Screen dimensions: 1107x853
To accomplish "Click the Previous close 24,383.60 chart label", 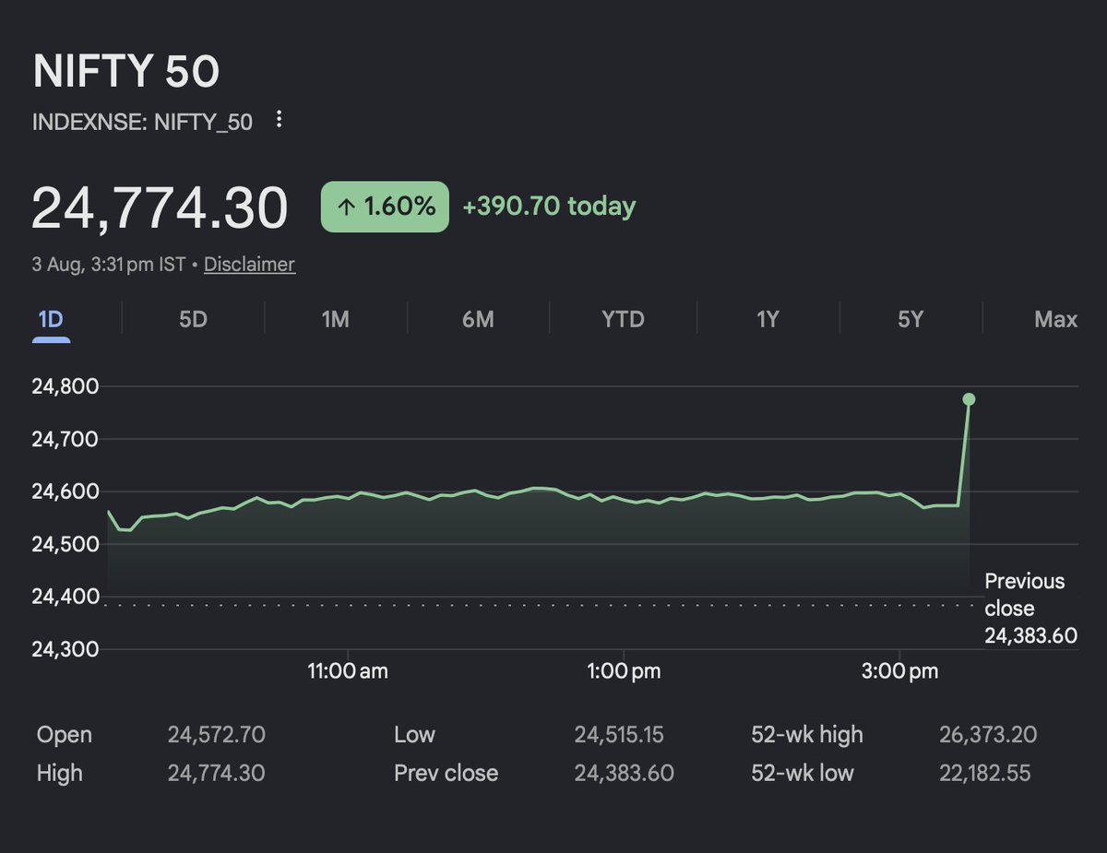I will click(1030, 609).
